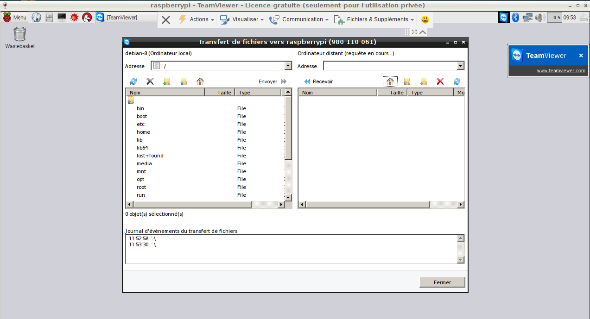590x319 pixels.
Task: Open the Raspberry Pi web browser launcher
Action: (x=37, y=18)
